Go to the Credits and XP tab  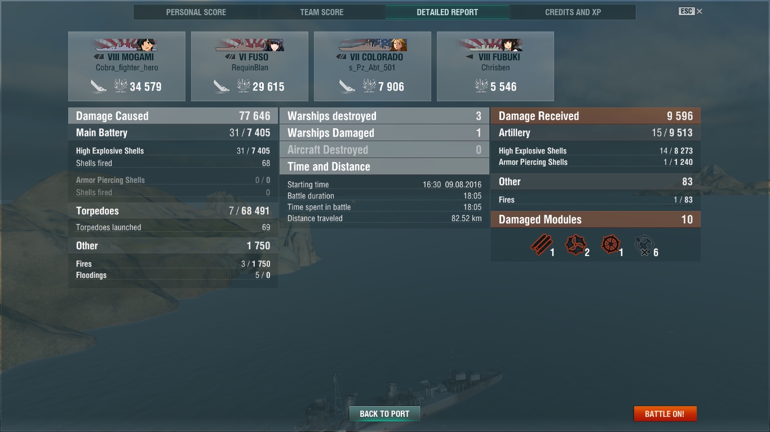573,12
